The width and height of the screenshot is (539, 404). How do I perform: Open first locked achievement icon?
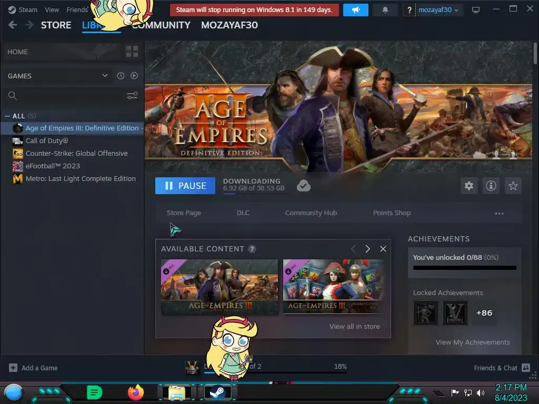[425, 313]
